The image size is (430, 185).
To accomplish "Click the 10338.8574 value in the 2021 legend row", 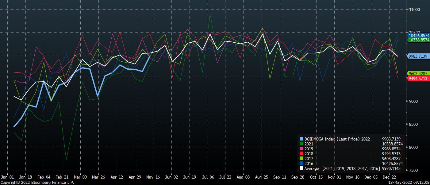I will 392,144.
